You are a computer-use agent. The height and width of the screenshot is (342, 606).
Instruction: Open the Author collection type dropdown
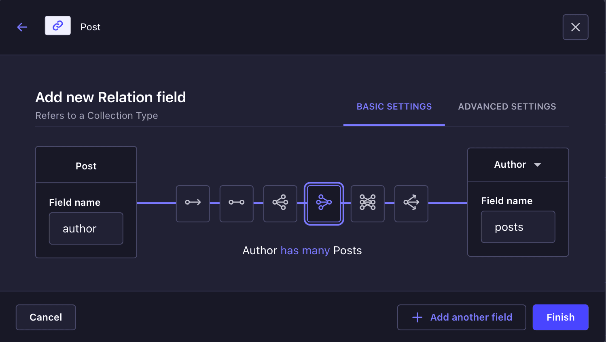(518, 165)
